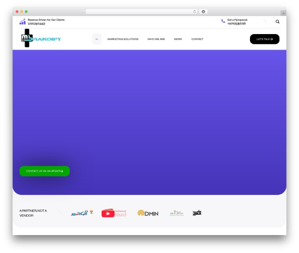Select the highlighted Home menu item
299x253 pixels.
coord(97,39)
